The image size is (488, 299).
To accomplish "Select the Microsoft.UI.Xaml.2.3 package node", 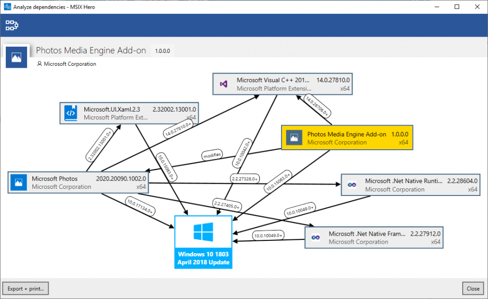I will [x=129, y=113].
